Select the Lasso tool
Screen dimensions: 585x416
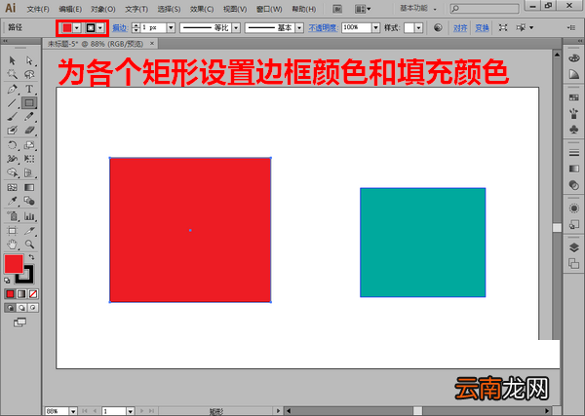(29, 74)
